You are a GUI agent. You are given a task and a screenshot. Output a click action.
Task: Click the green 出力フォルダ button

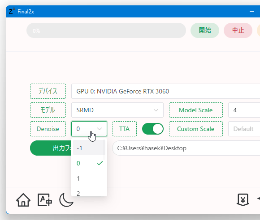[51, 148]
